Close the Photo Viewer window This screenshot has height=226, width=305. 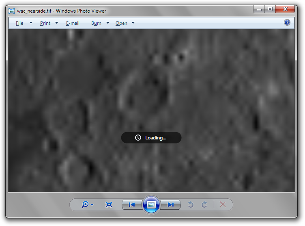[285, 9]
